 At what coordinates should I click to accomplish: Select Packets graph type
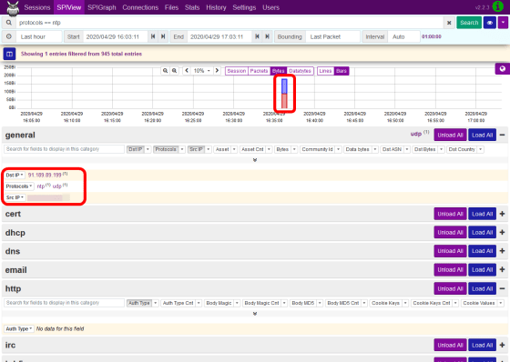coord(259,71)
